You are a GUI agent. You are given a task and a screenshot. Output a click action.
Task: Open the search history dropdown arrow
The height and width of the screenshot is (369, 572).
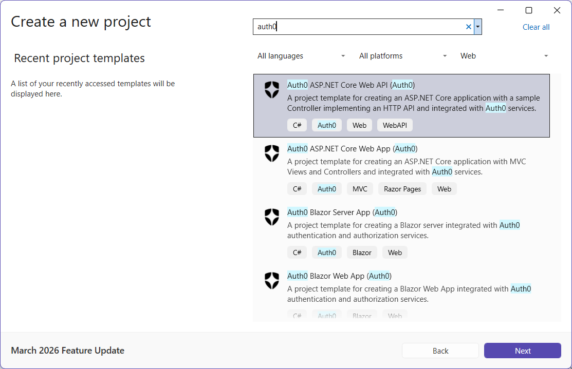(478, 27)
